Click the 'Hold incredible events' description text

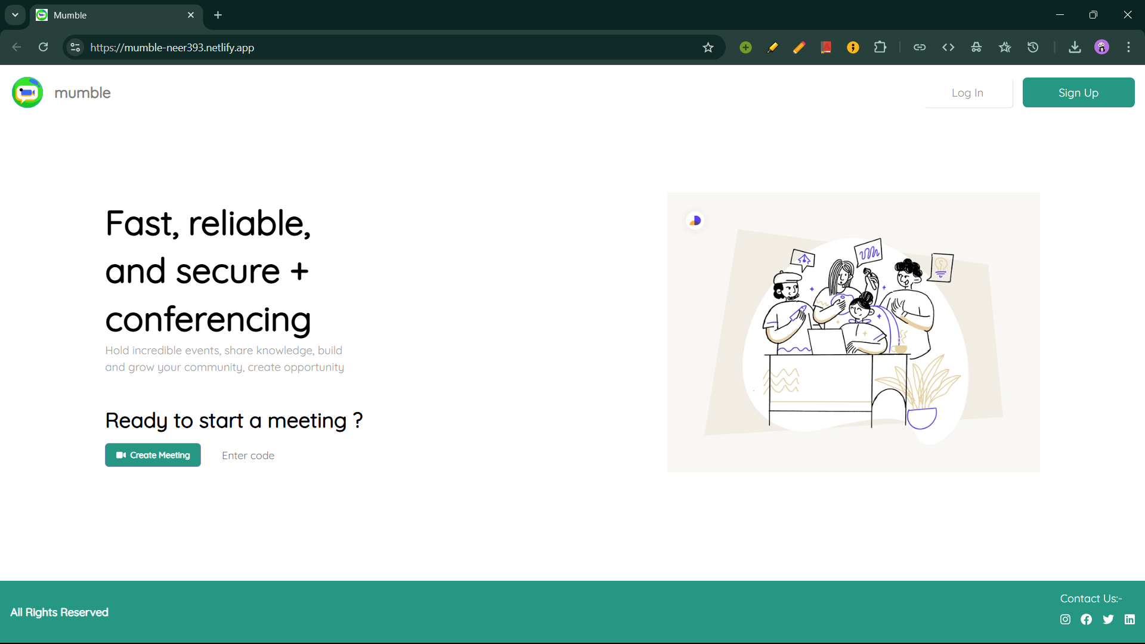(225, 359)
